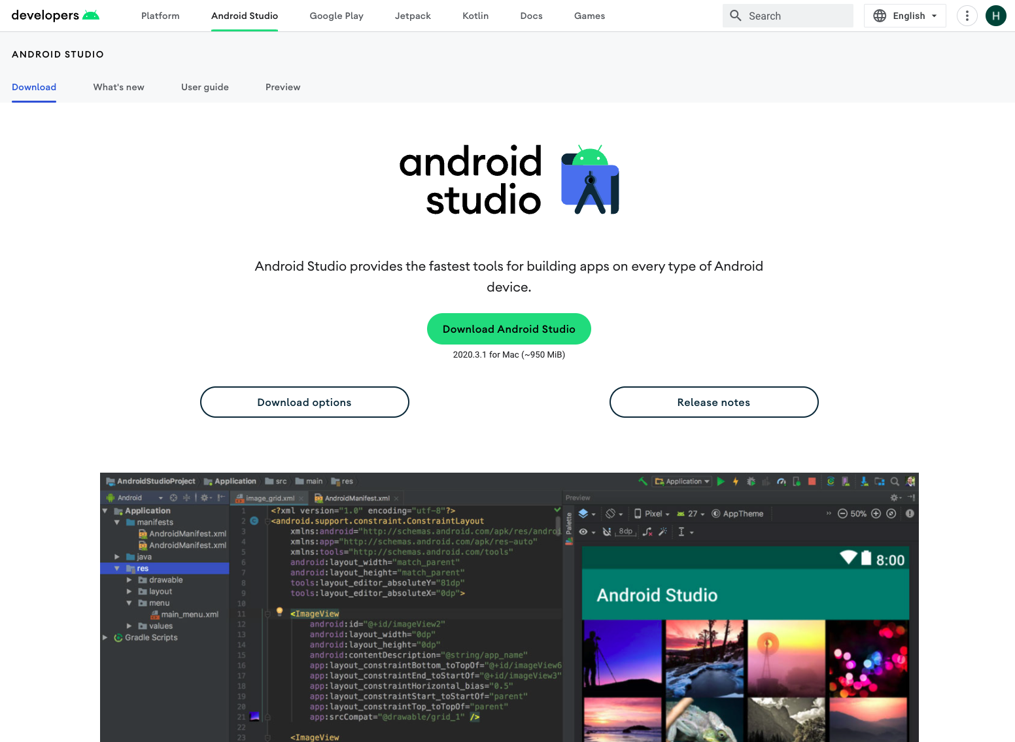Click the 8dp default margins value
The image size is (1015, 742).
point(626,531)
